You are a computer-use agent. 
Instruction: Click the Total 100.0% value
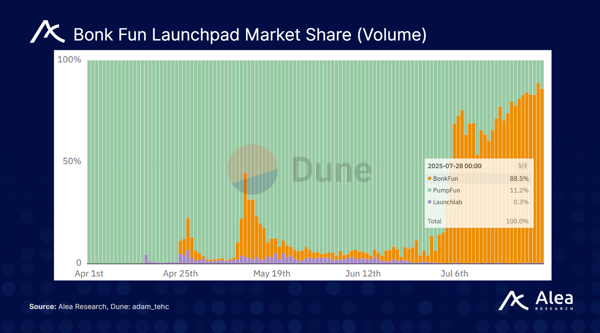tap(517, 221)
